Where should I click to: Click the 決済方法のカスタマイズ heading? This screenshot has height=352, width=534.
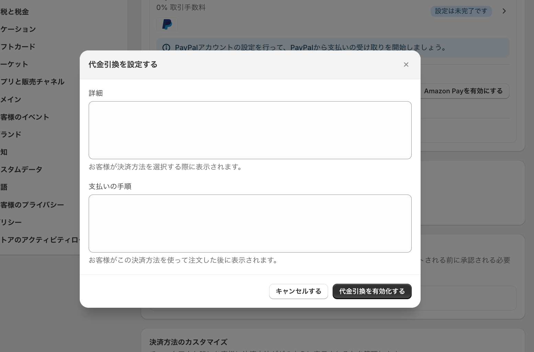pyautogui.click(x=188, y=342)
